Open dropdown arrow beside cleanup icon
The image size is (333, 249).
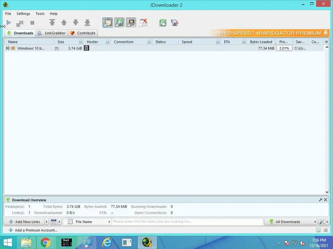click(x=60, y=222)
